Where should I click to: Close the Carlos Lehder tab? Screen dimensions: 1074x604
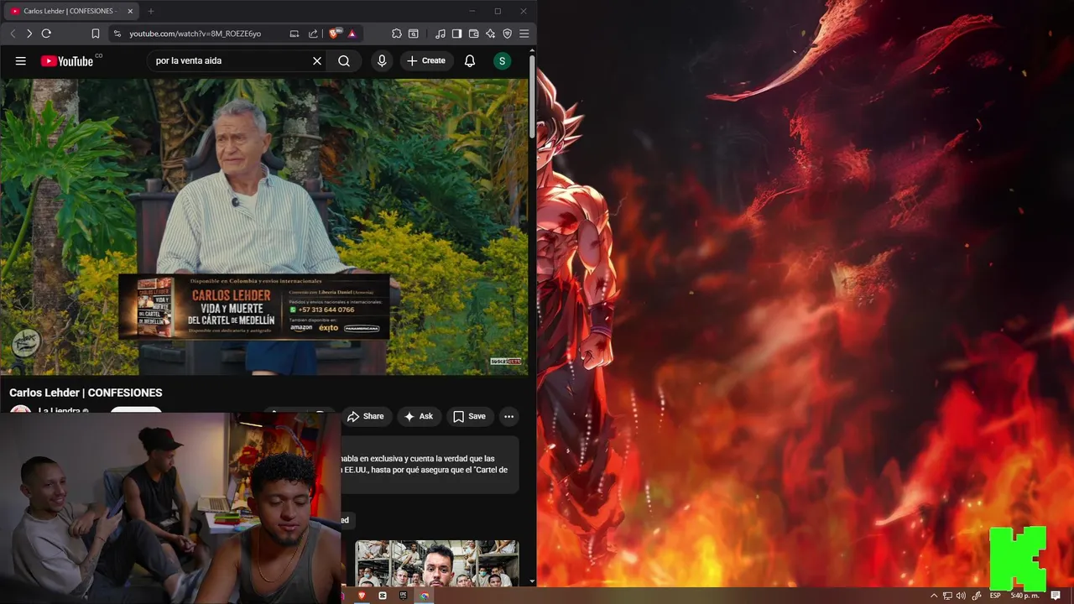pyautogui.click(x=131, y=11)
